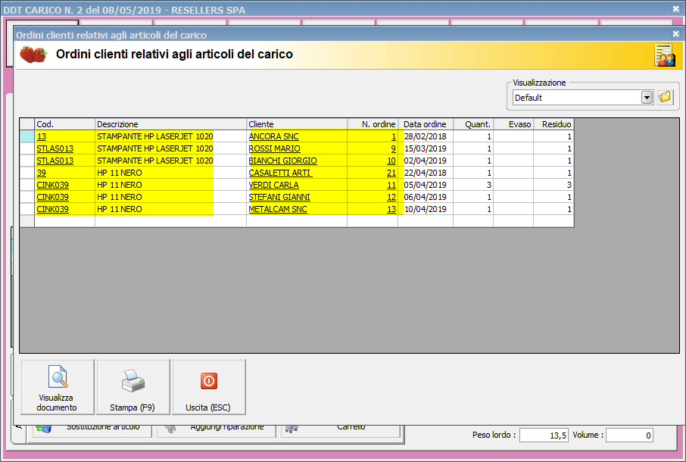The height and width of the screenshot is (462, 686).
Task: Click the date 28/02/2018 cell
Action: tap(426, 136)
